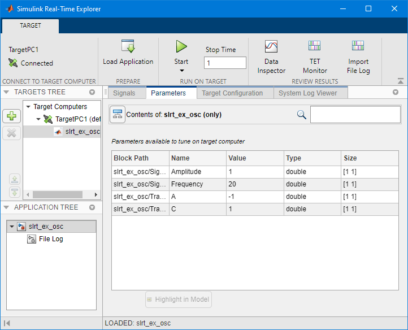Screen dimensions: 408x330
Task: Click the LOADED: slrt_ex_osc status text
Action: point(138,323)
